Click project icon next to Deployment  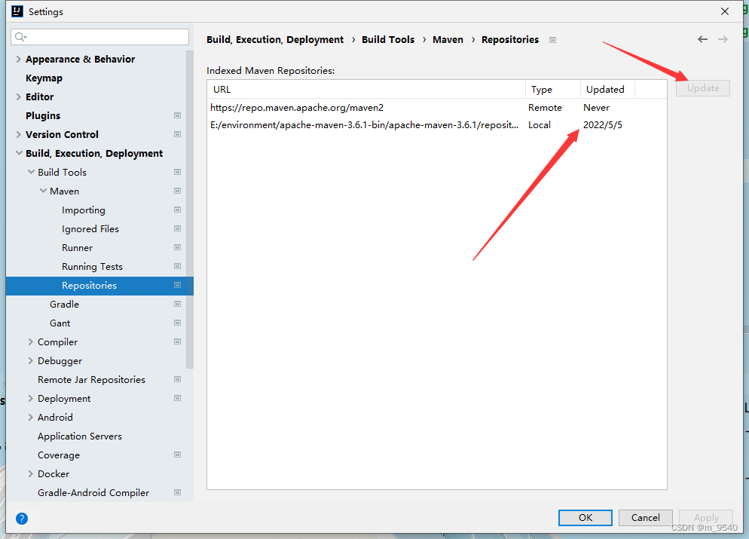[x=177, y=399]
